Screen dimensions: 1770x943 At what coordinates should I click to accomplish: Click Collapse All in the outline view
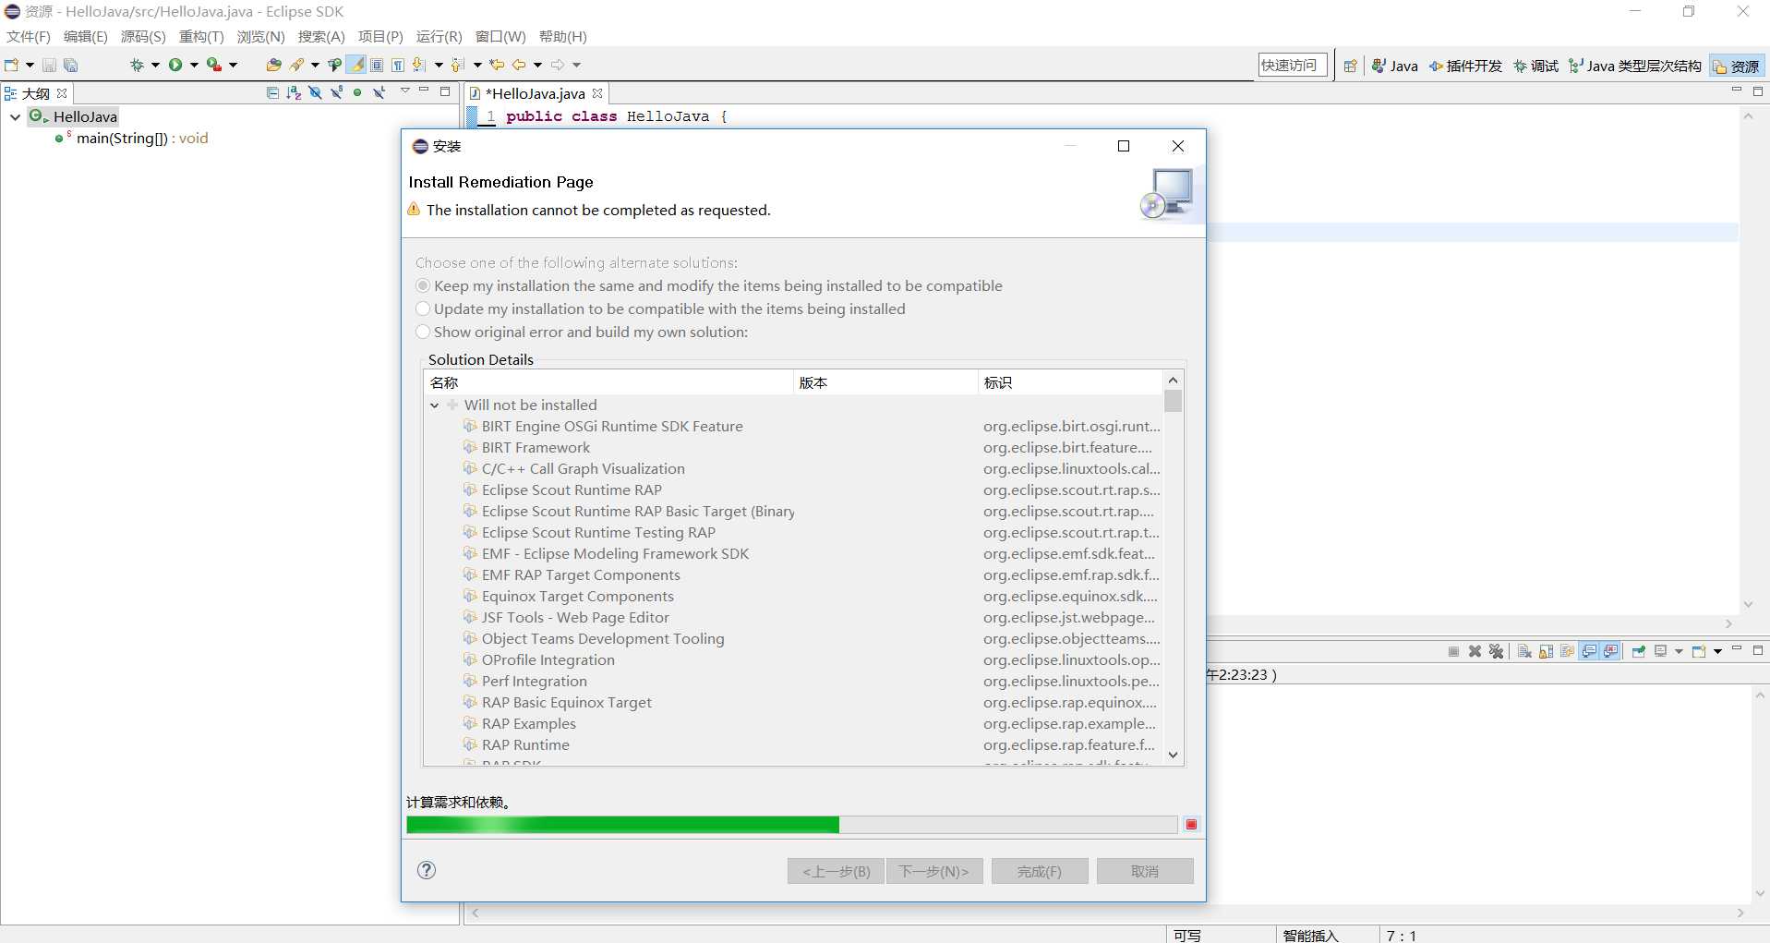pyautogui.click(x=272, y=92)
